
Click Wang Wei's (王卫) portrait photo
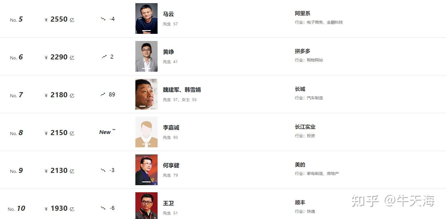tap(146, 206)
